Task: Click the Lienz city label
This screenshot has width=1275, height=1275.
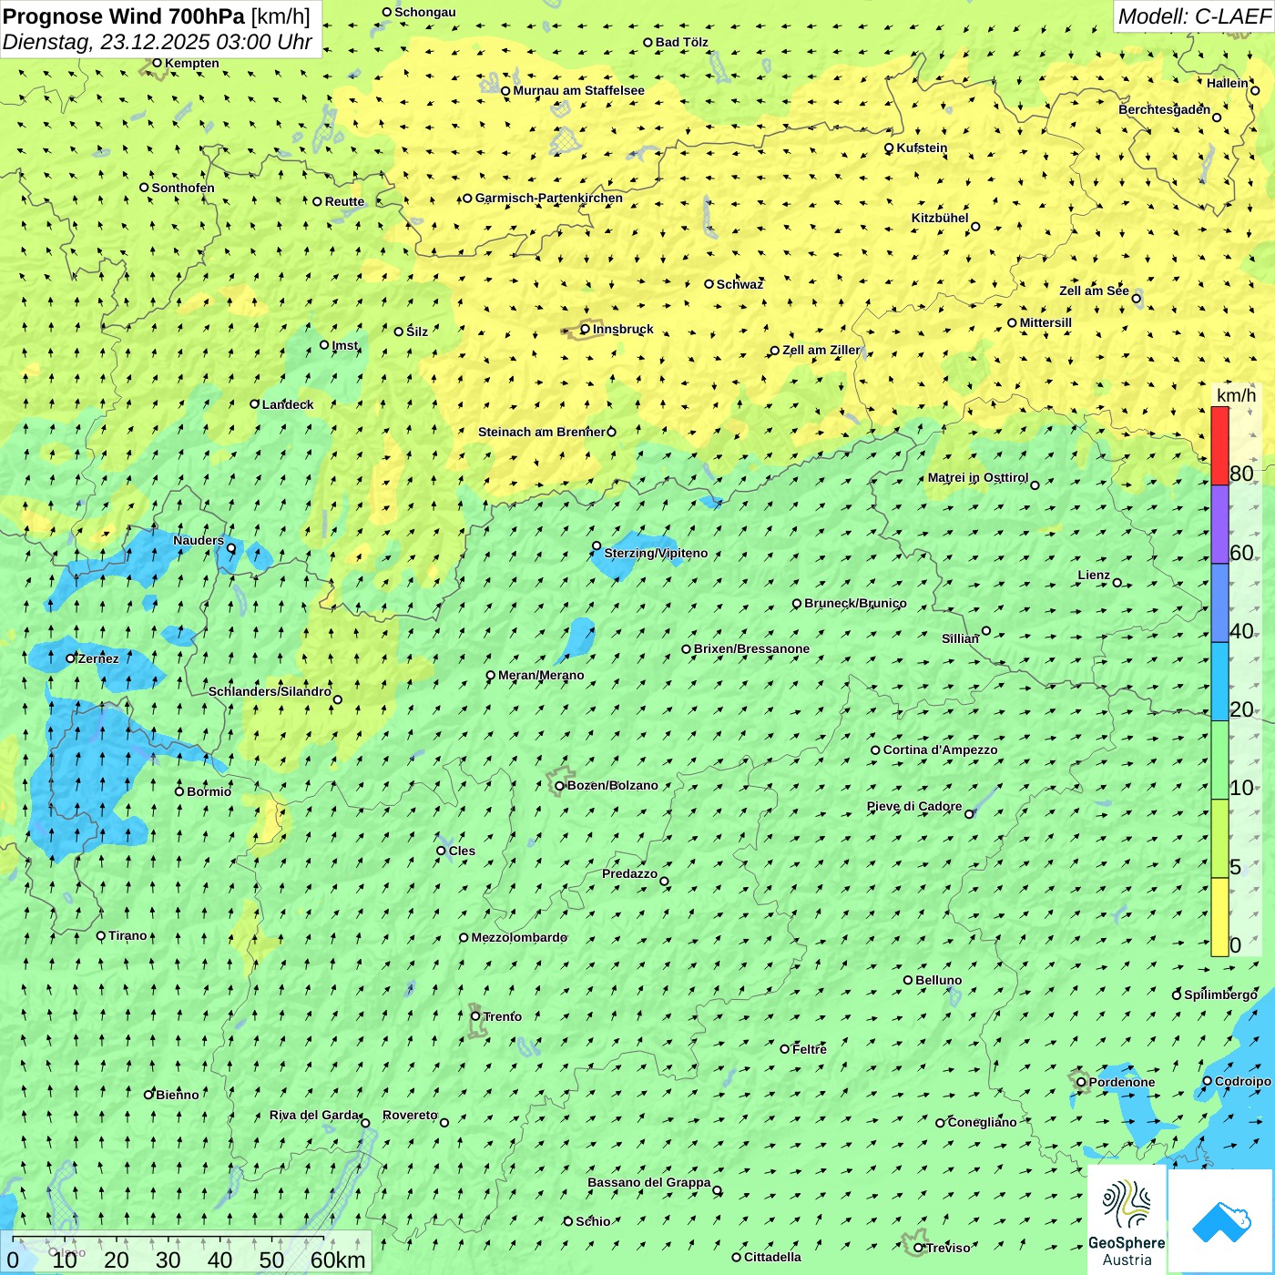Action: click(1094, 575)
